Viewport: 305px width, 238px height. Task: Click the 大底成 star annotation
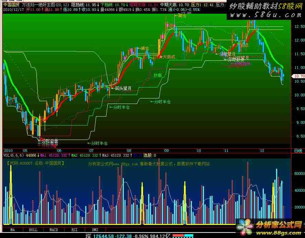click(167, 57)
